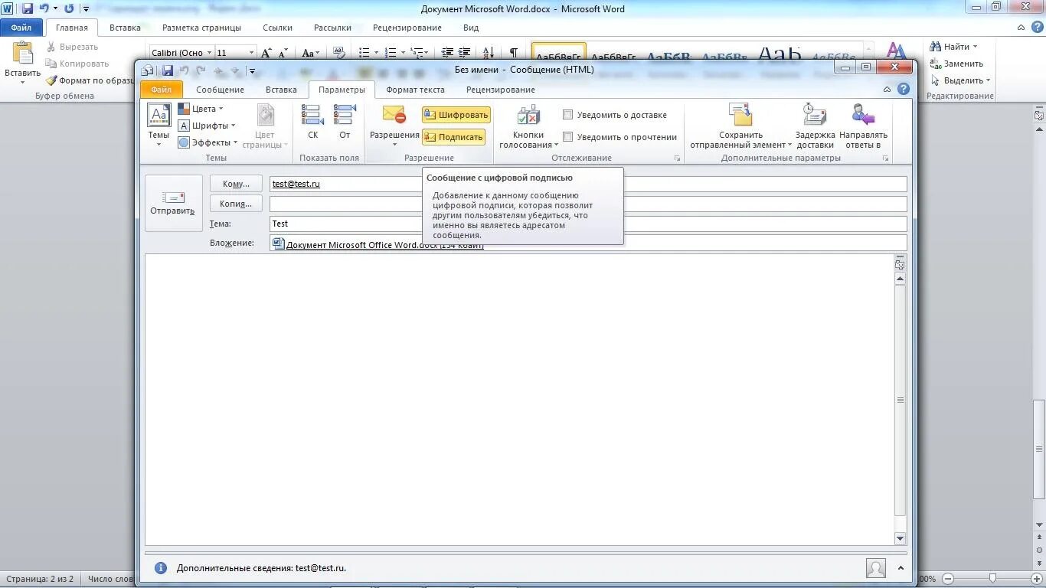The width and height of the screenshot is (1046, 588).
Task: Save the message via quick access toolbar
Action: (x=168, y=70)
